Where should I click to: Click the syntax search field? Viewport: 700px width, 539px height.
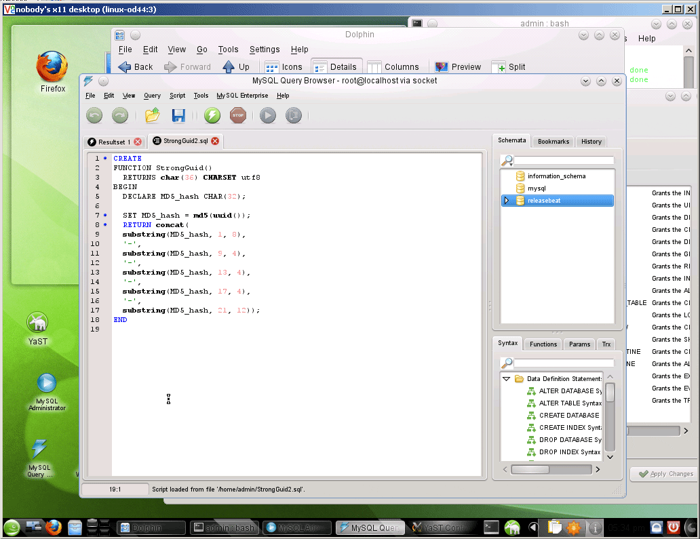click(x=564, y=363)
